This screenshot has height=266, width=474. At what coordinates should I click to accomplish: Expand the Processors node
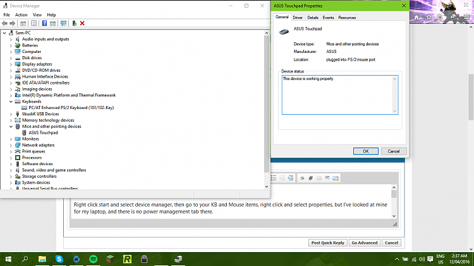click(x=11, y=158)
